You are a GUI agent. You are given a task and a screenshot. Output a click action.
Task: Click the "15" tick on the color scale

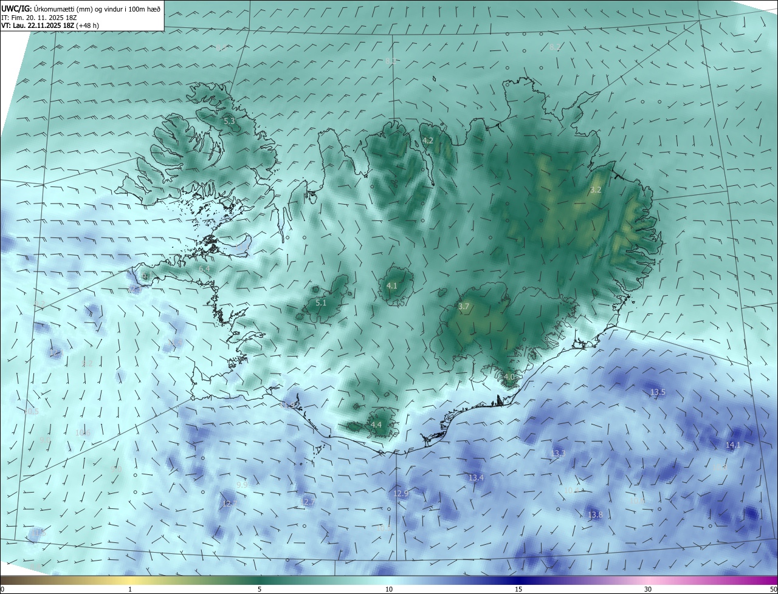(518, 589)
